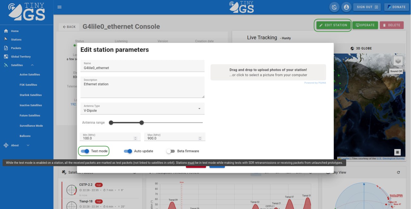Click map fullscreen icon at bottom right
This screenshot has height=209, width=411.
click(x=398, y=152)
